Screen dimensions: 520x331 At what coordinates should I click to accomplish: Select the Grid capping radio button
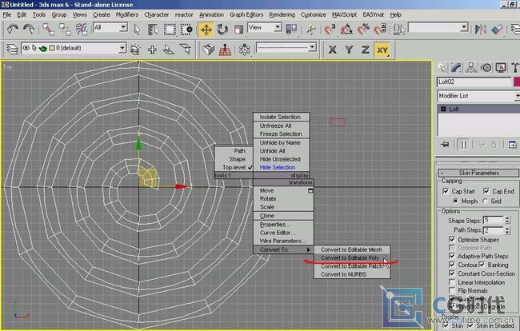click(x=485, y=201)
